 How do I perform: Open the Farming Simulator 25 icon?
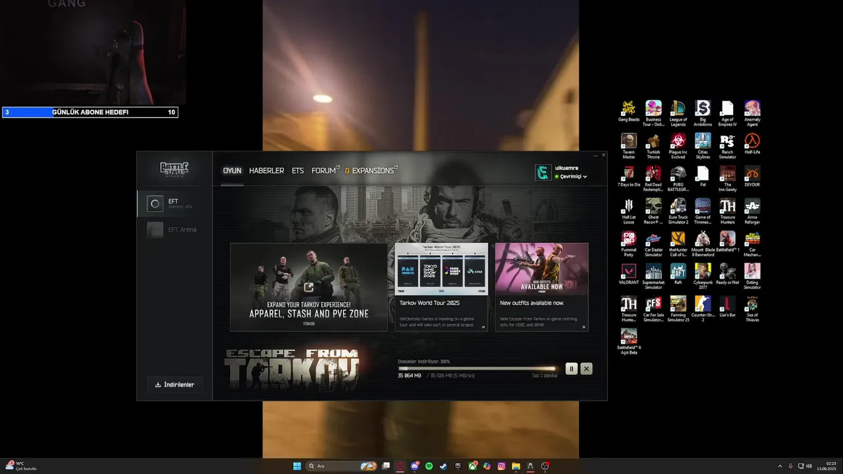click(678, 309)
